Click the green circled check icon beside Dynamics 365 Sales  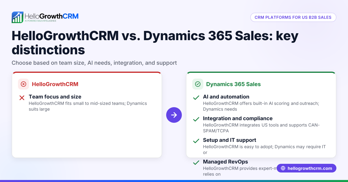pos(198,84)
